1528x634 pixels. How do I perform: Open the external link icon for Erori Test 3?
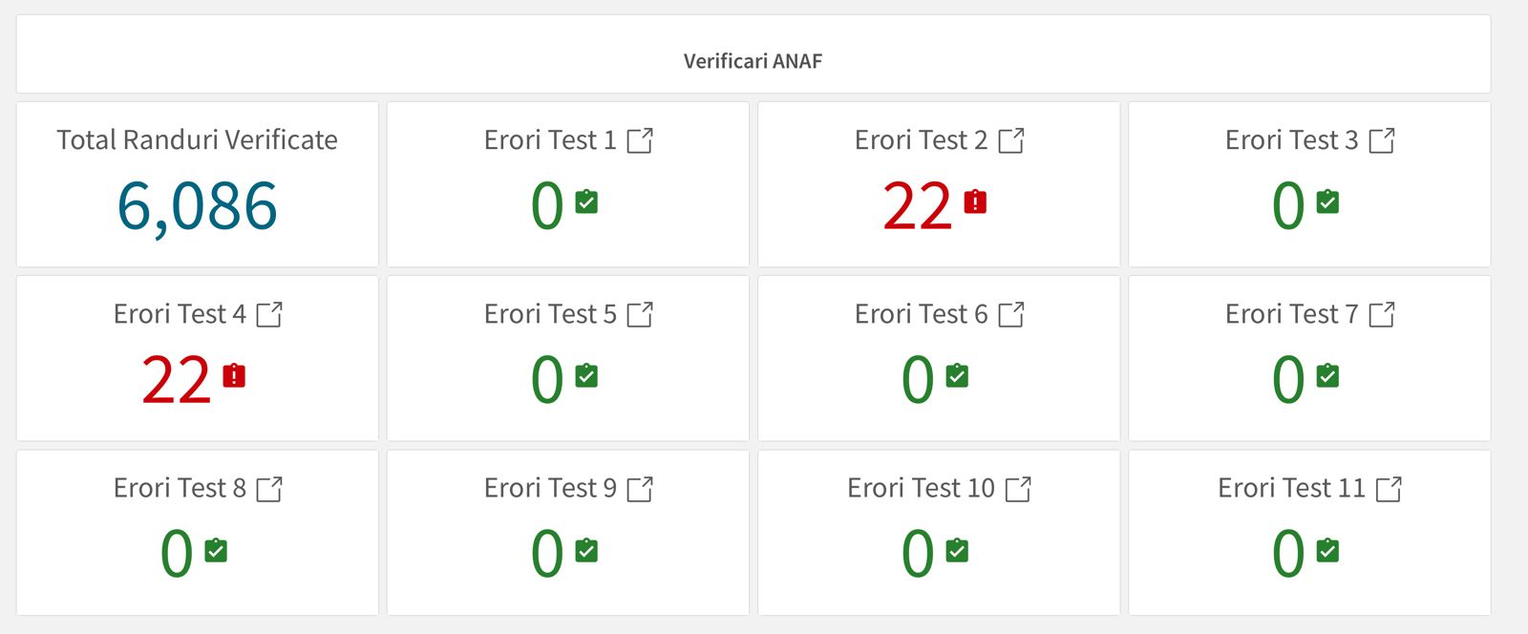point(1382,140)
